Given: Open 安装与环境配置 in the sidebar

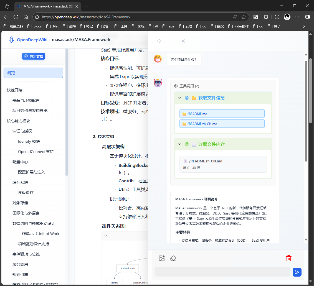Looking at the screenshot, I should [x=26, y=100].
